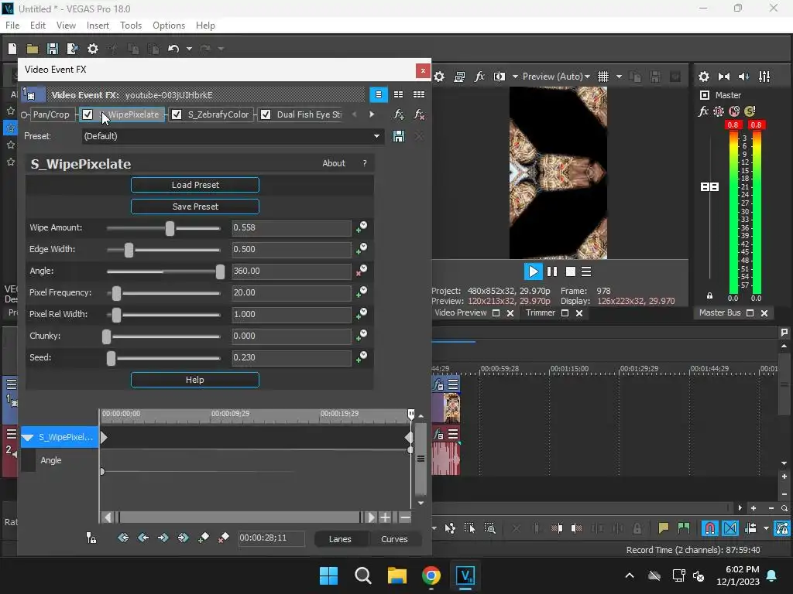
Task: Go to the previous keyframe
Action: (143, 538)
